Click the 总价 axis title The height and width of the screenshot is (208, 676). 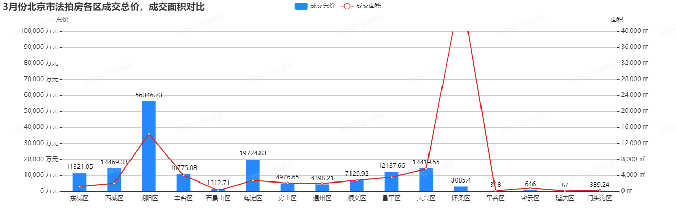pyautogui.click(x=62, y=20)
